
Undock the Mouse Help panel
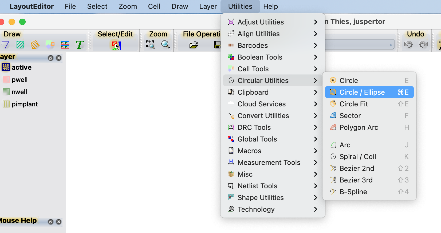tap(51, 222)
